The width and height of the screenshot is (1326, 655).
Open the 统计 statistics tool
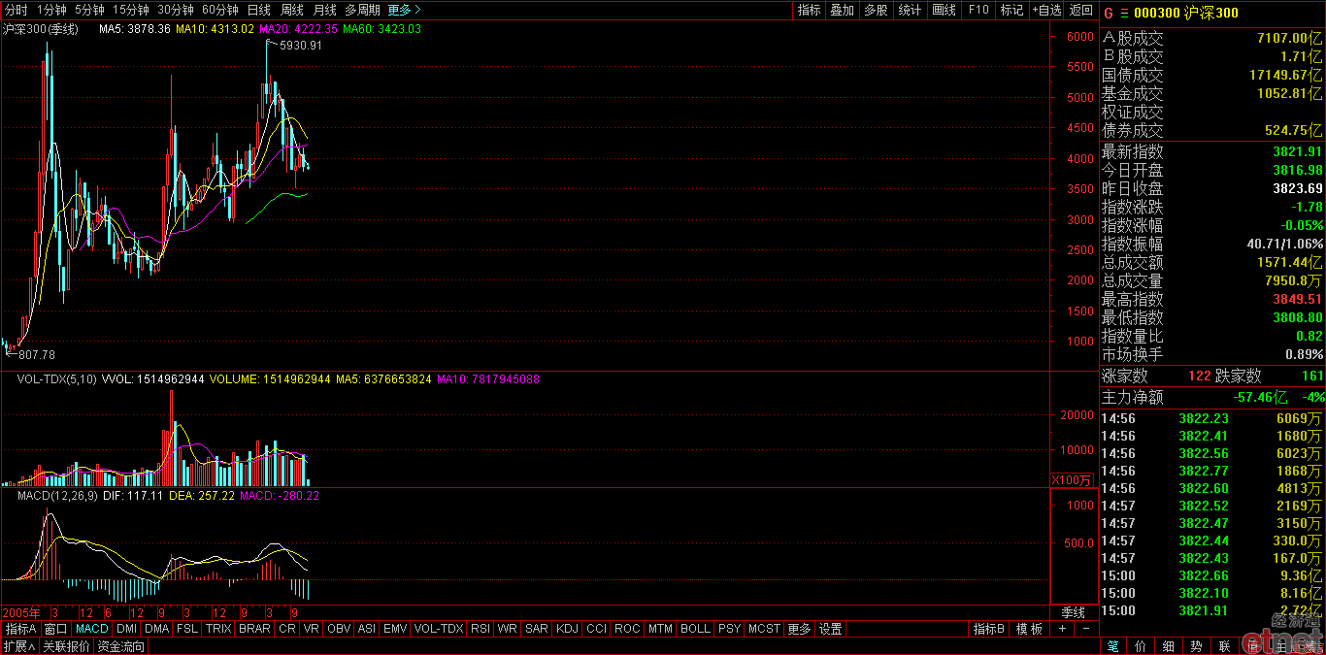click(x=910, y=10)
